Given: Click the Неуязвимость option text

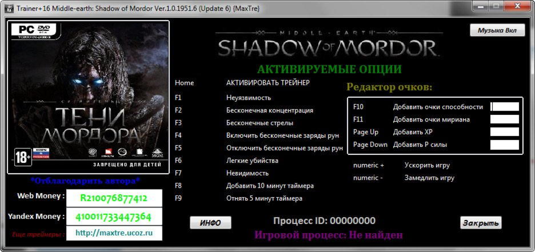Looking at the screenshot, I should click(249, 98).
